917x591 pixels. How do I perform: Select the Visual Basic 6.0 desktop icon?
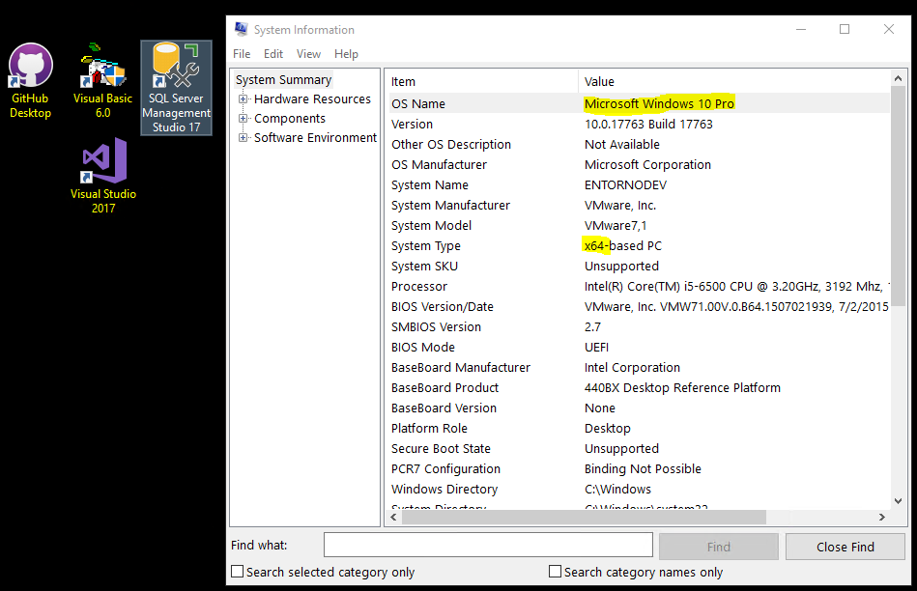pyautogui.click(x=103, y=80)
